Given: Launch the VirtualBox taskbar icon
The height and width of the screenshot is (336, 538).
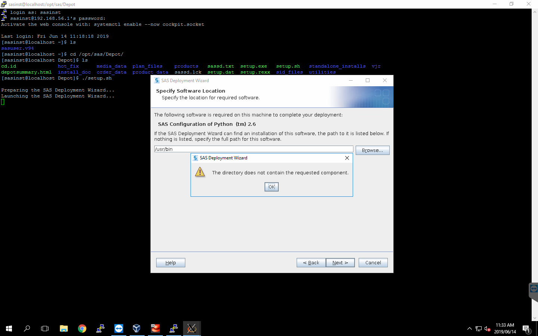Looking at the screenshot, I should pyautogui.click(x=137, y=329).
